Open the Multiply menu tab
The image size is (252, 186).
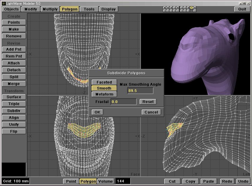(50, 9)
